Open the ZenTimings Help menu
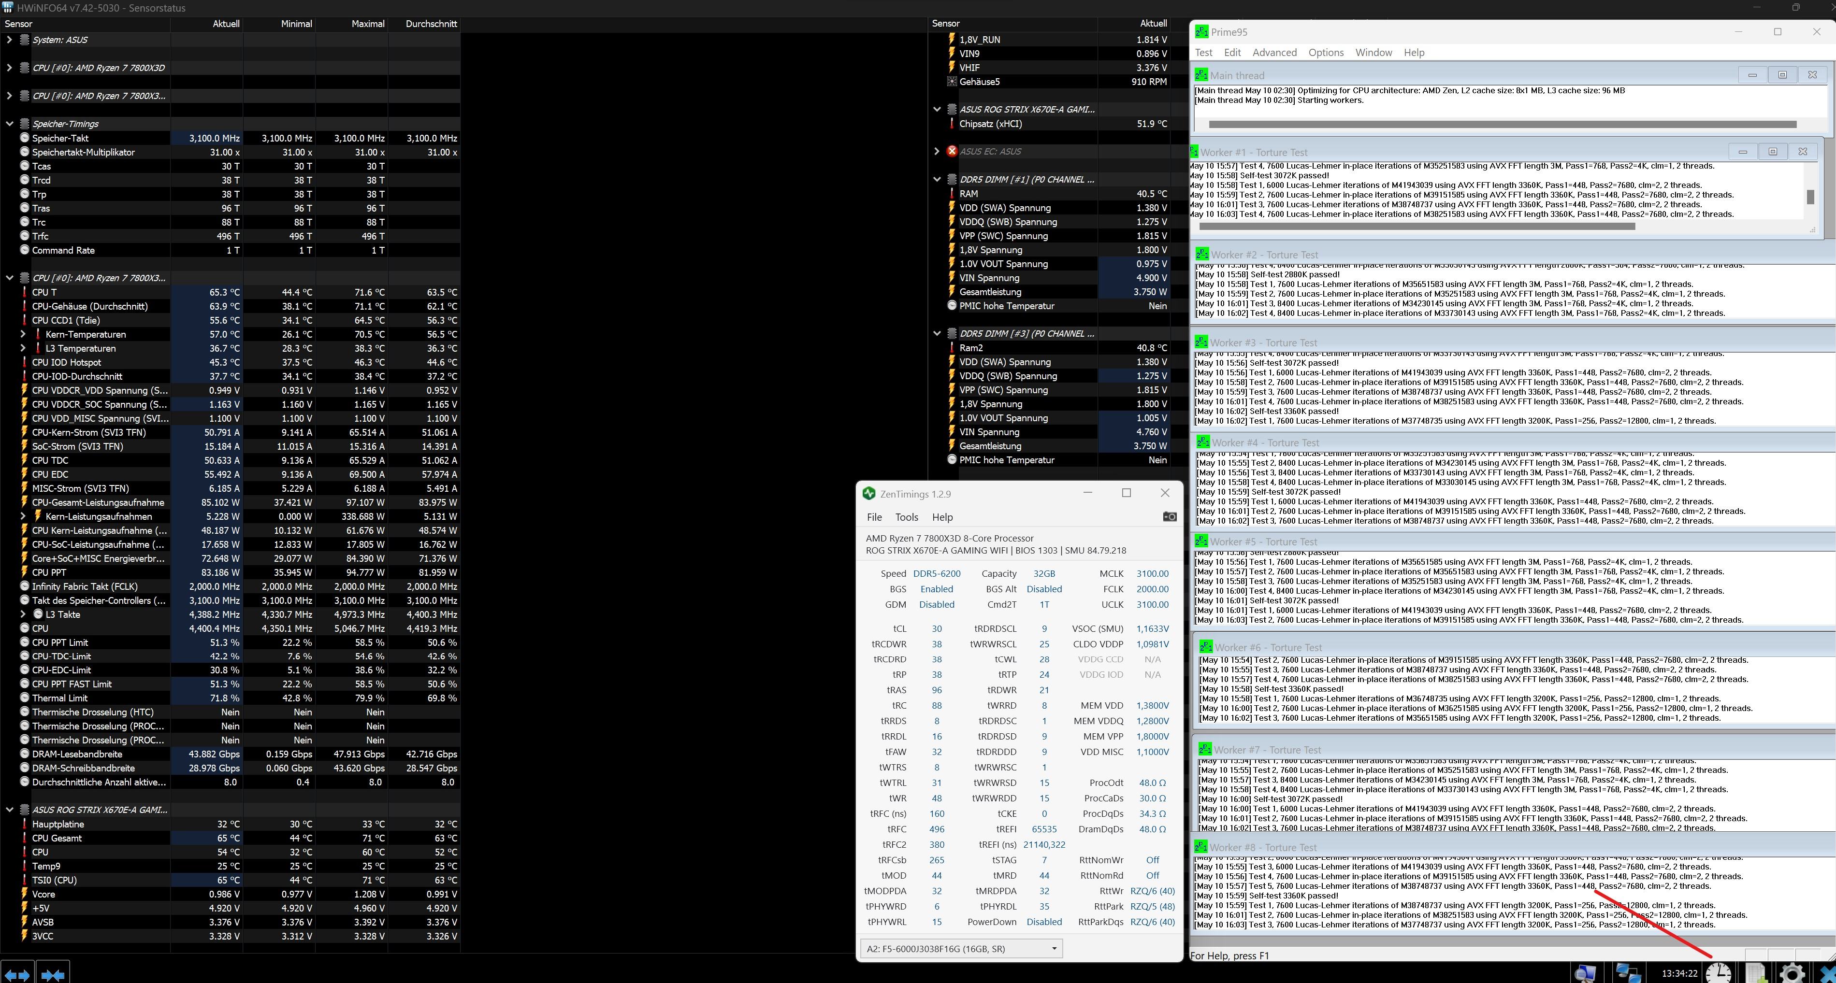 tap(942, 517)
